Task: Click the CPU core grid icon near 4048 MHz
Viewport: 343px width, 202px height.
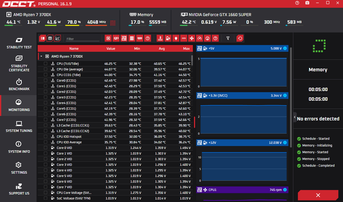Action: click(113, 23)
